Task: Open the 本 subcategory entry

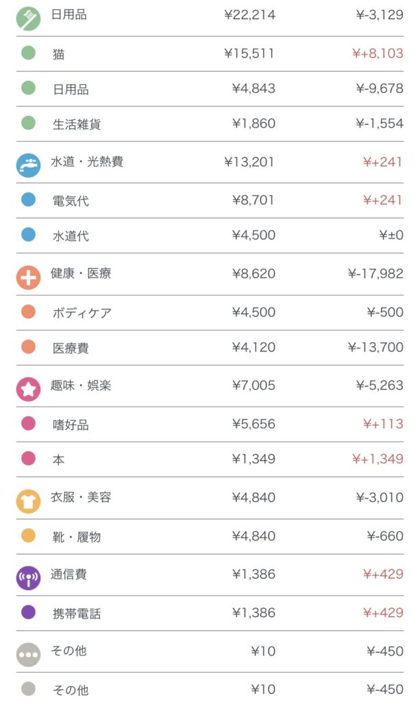Action: [59, 460]
